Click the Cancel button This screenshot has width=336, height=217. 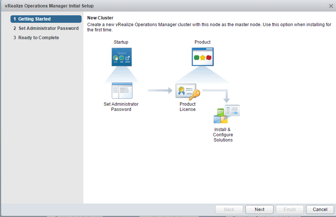320,209
